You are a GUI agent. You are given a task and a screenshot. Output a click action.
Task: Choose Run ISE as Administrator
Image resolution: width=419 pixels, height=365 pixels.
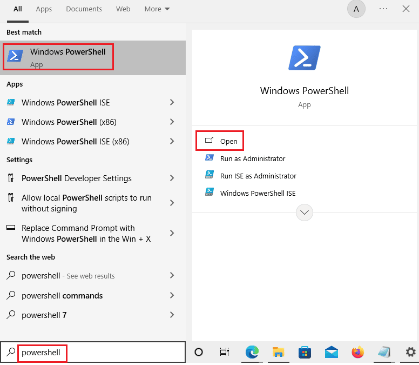point(258,176)
